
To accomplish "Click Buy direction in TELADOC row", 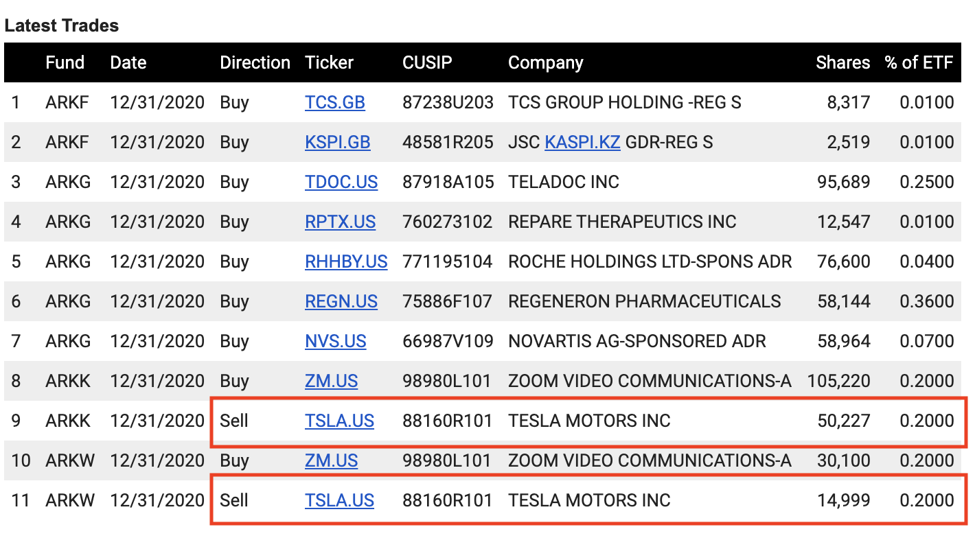I will coord(234,183).
